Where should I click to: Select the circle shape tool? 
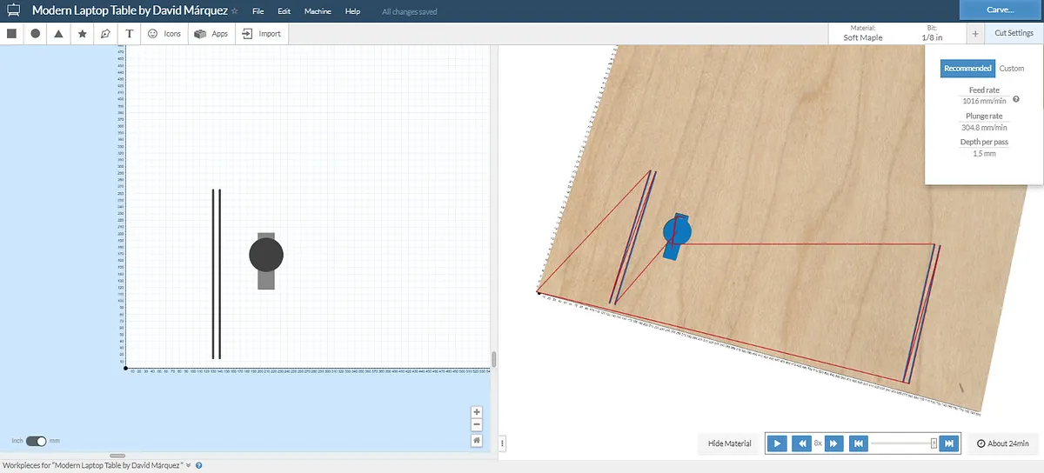click(36, 34)
